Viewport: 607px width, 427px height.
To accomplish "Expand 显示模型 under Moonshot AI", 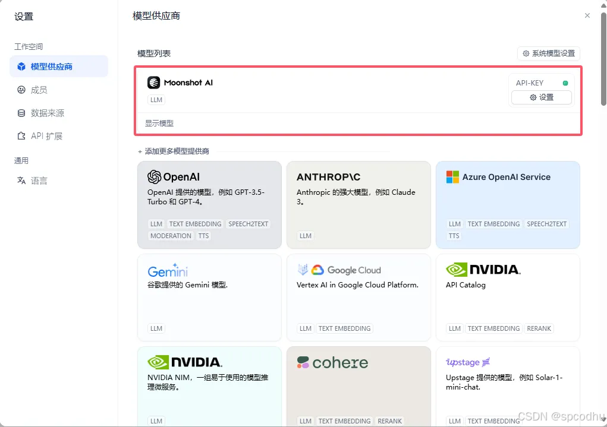I will click(159, 124).
